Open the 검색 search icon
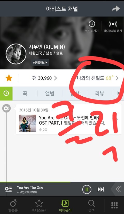Image resolution: width=124 pixels, height=214 pixels. click(91, 205)
